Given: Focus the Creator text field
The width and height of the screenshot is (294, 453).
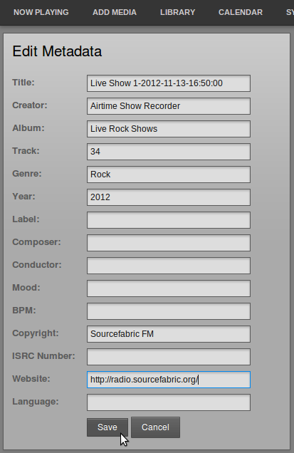Looking at the screenshot, I should (x=169, y=106).
